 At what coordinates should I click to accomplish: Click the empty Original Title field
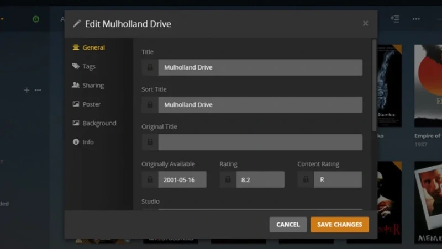coord(260,142)
